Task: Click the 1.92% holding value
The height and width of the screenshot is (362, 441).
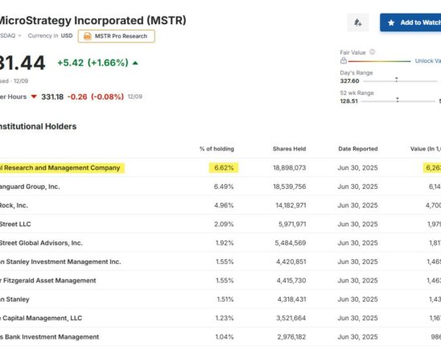Action: point(225,243)
